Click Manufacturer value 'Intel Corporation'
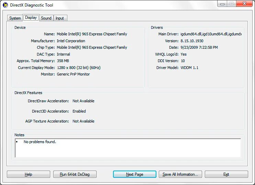The width and height of the screenshot is (255, 185). tap(71, 41)
